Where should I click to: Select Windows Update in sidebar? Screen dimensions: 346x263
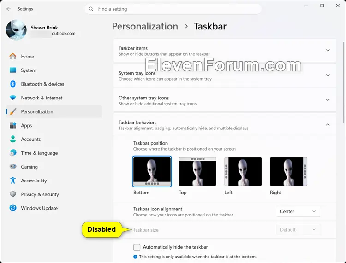point(54,208)
